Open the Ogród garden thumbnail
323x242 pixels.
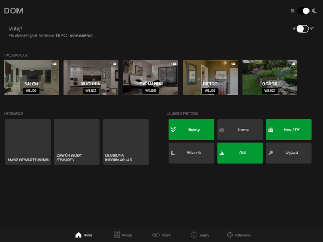point(270,77)
